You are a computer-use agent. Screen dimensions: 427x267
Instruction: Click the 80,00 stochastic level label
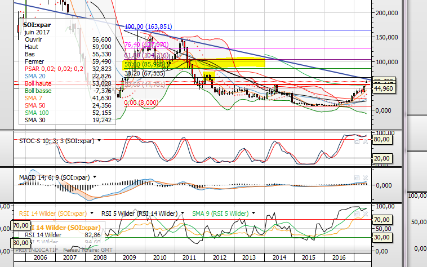[x=382, y=139]
